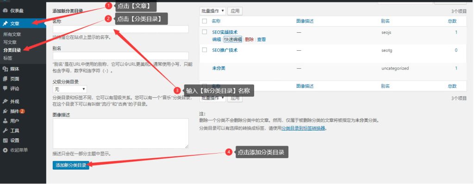
Task: Click footer 总数 column header
Action: [x=452, y=86]
